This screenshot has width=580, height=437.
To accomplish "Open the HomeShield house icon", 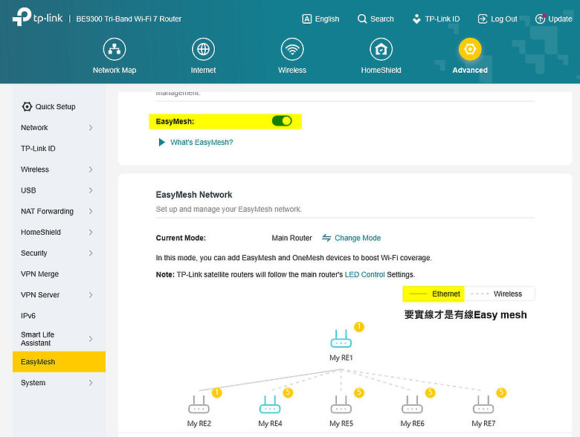I will click(381, 49).
